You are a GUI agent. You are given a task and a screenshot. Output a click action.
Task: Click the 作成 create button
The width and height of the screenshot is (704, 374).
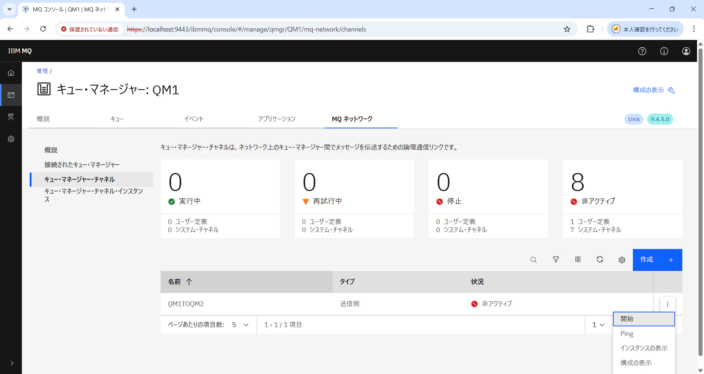tap(657, 260)
